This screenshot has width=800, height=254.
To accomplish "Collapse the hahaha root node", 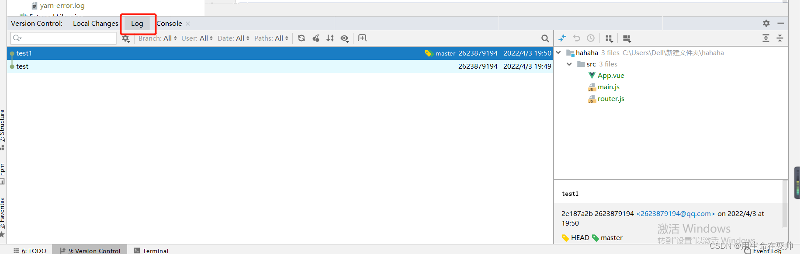I will [x=558, y=52].
